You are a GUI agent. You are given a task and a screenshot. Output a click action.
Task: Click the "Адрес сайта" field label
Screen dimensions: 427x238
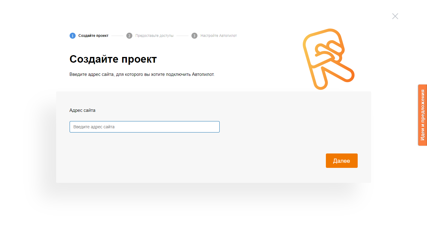82,110
